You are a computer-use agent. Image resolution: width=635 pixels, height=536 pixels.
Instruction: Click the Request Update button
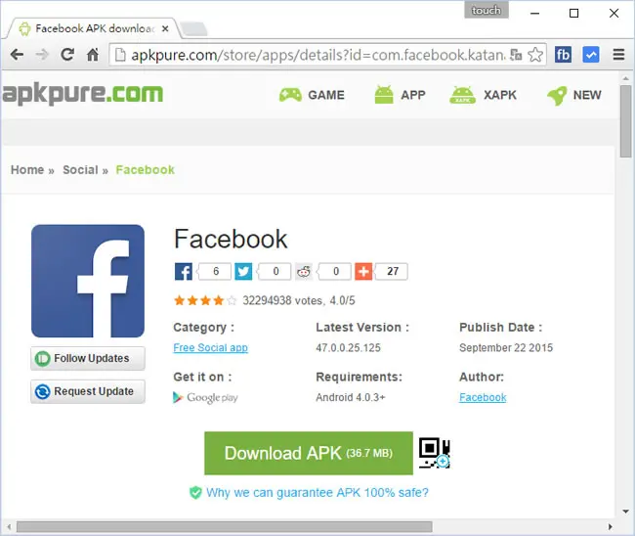click(88, 391)
